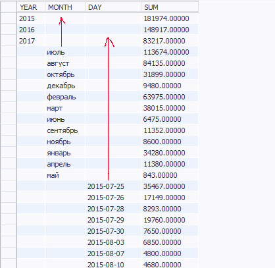Screen dimensions: 275x268
Task: Select the май month cell
Action: pyautogui.click(x=65, y=175)
